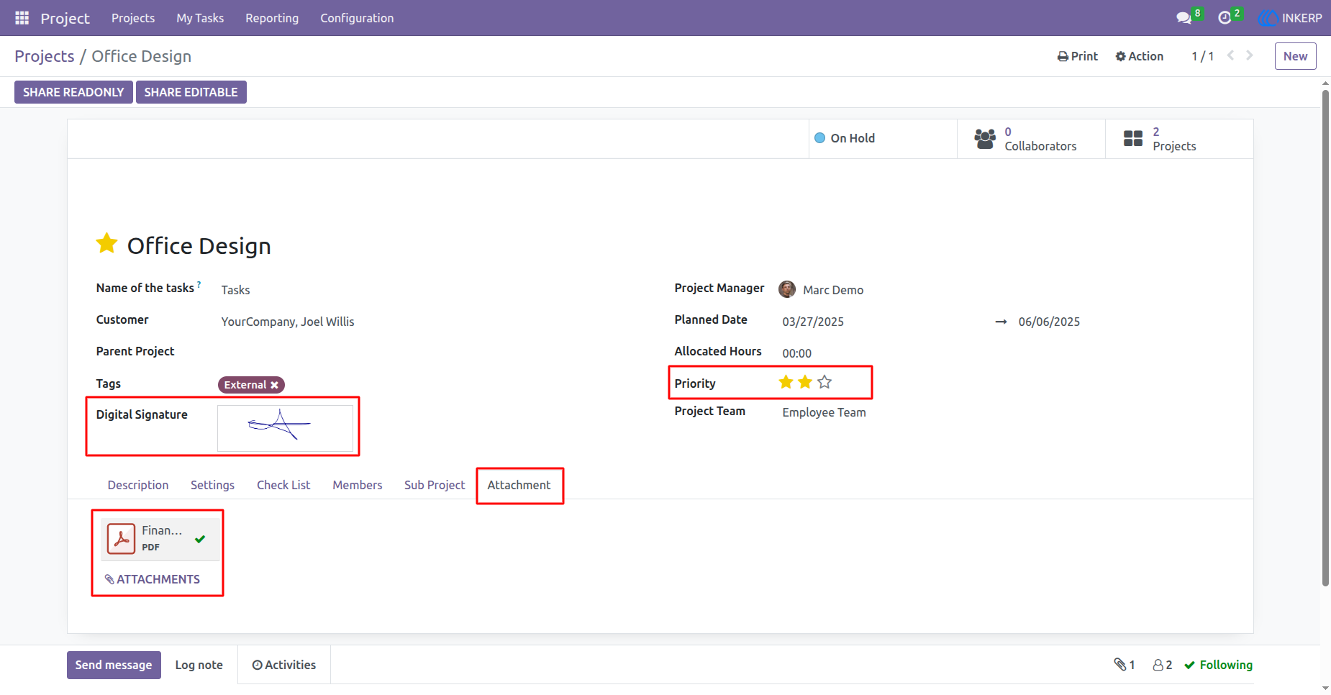The height and width of the screenshot is (695, 1331).
Task: Open the Action gear dropdown
Action: [1140, 56]
